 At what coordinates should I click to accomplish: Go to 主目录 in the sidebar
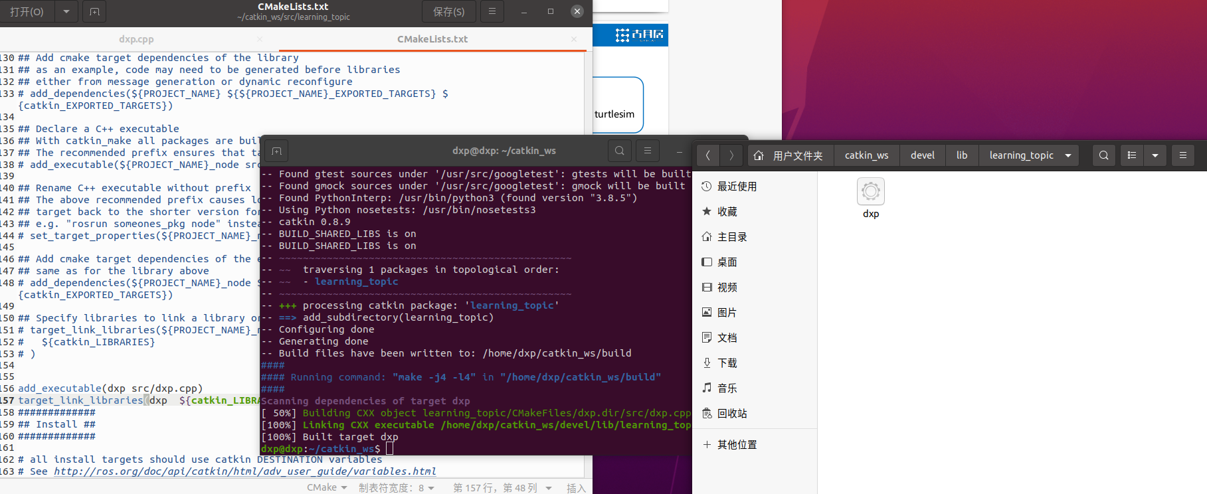coord(755,237)
